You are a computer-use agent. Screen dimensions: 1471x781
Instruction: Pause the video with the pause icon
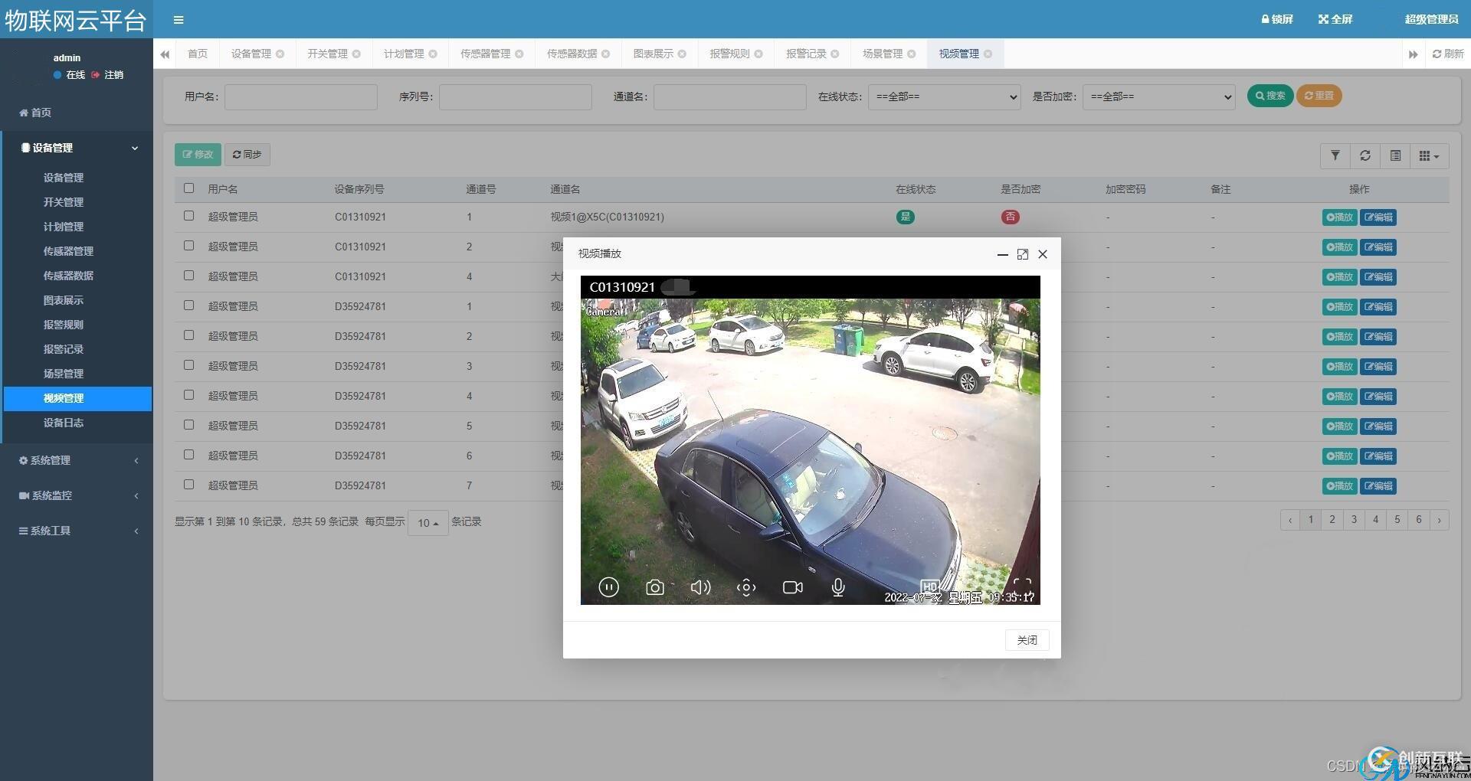point(608,587)
